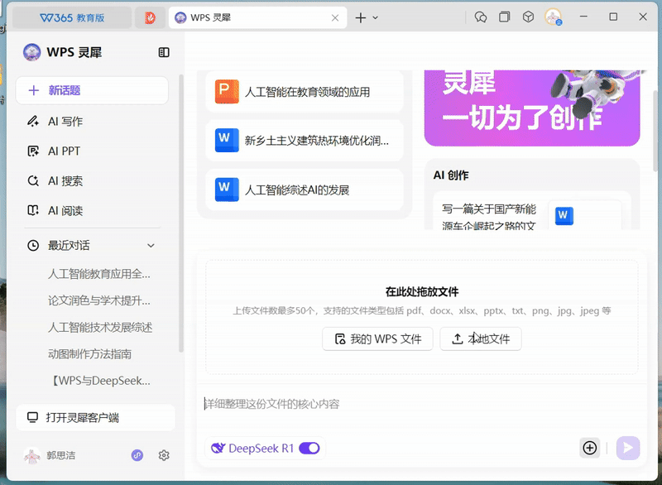Add a new tab with plus icon
Image resolution: width=662 pixels, height=485 pixels.
tap(361, 17)
